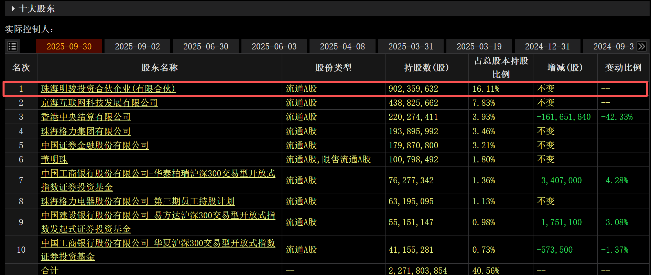Open shareholder 珠海明骏投资合伙企业 link

pos(108,89)
